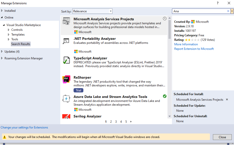Expand the Installed category
Viewport: 234px width, 145px height.
click(x=2, y=11)
